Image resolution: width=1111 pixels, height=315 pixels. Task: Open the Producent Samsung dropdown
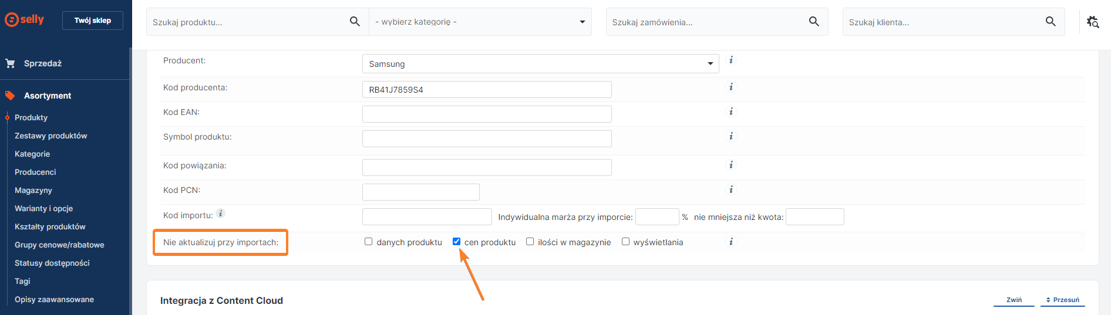(x=540, y=64)
